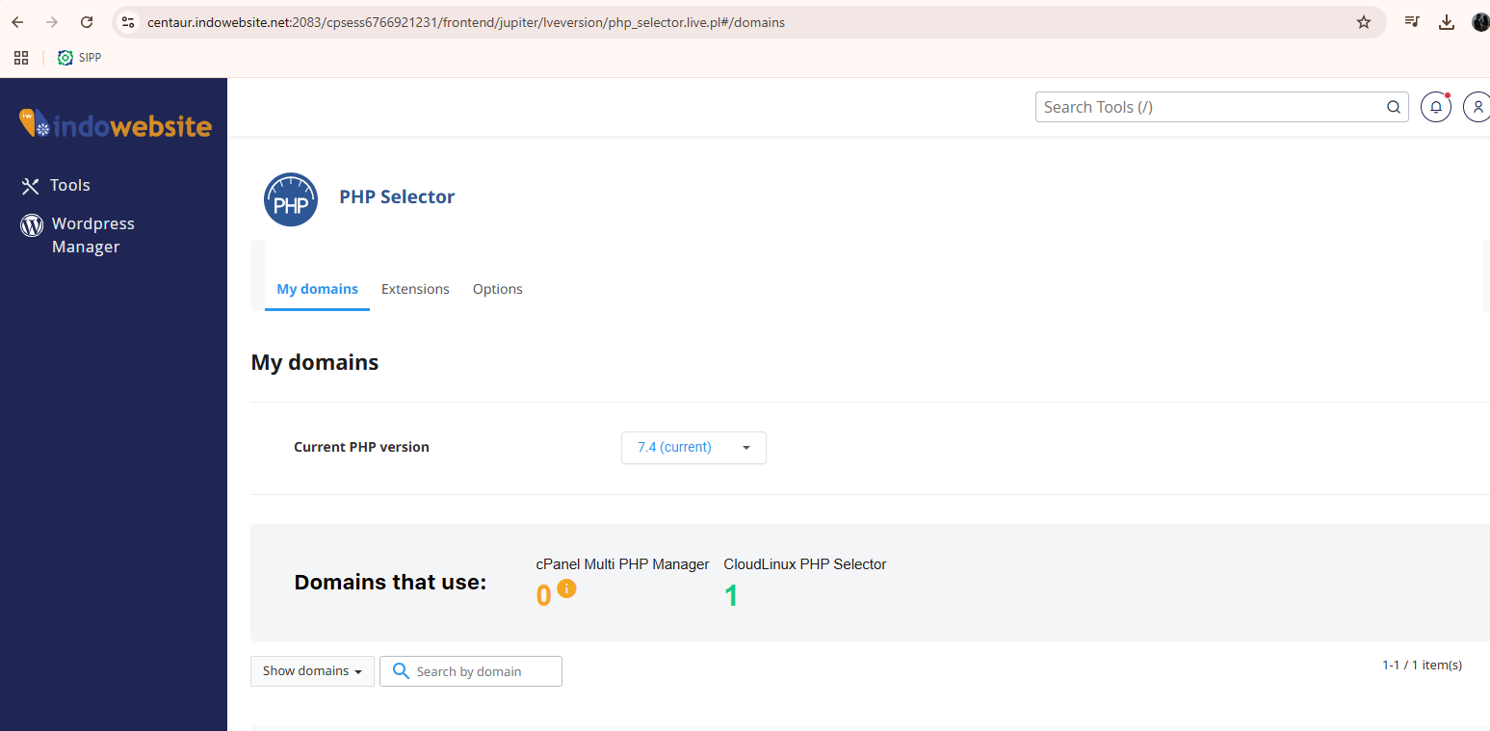Open the notifications bell icon
The height and width of the screenshot is (731, 1490).
[x=1435, y=107]
